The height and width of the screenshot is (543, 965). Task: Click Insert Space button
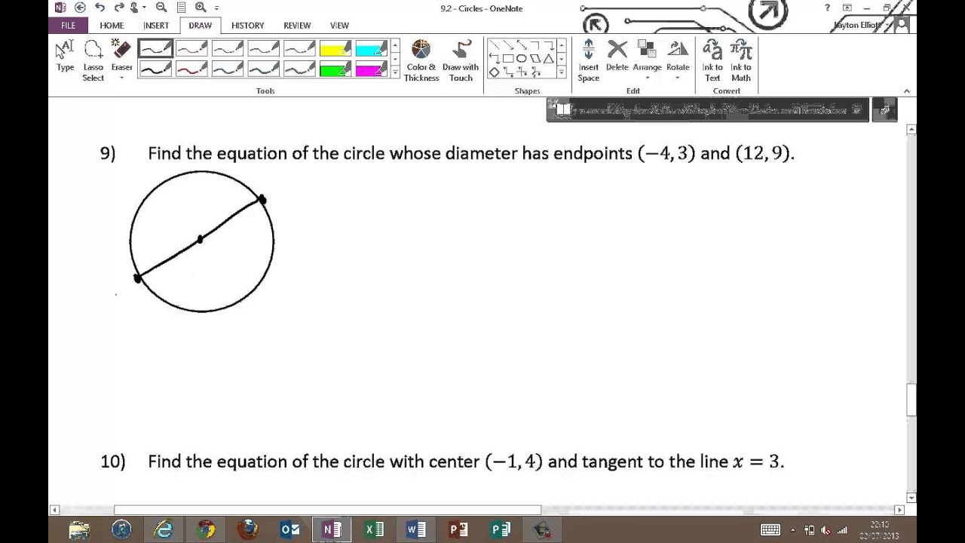point(589,60)
